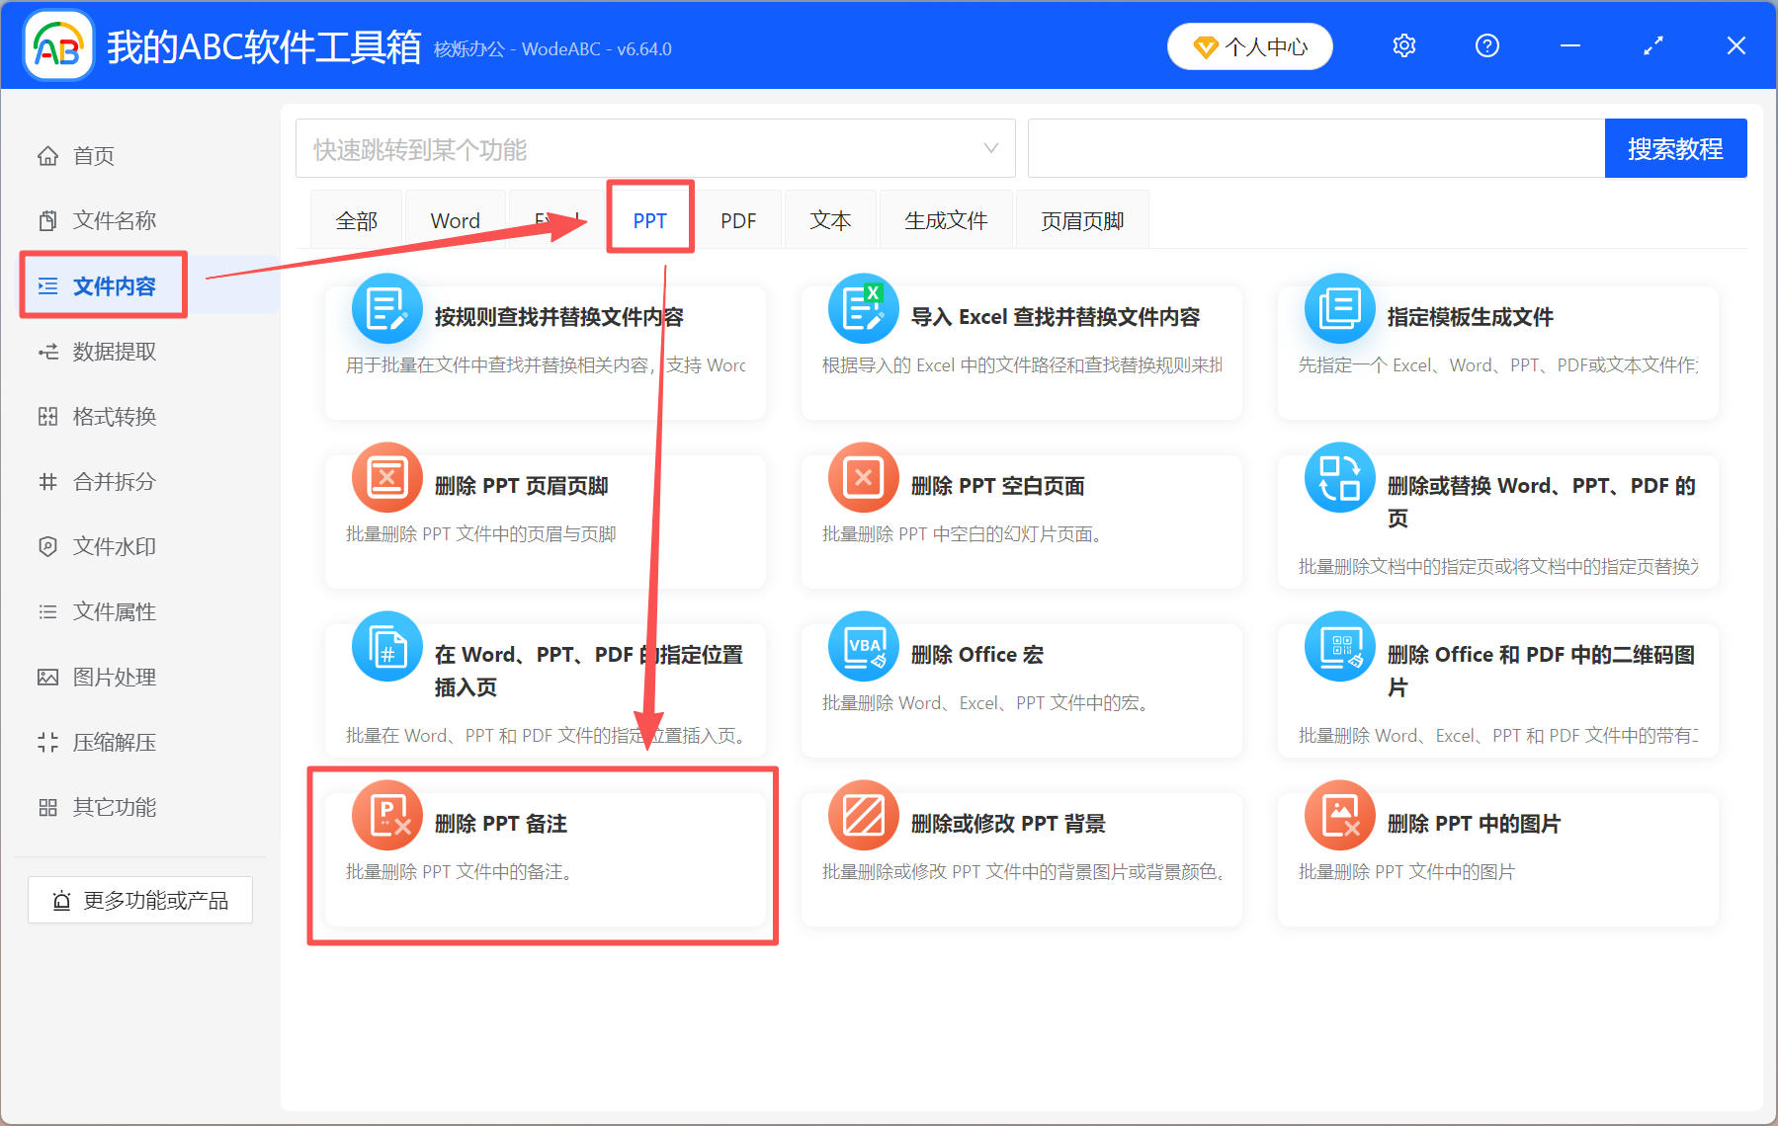
Task: Click the 搜索教程 button
Action: [1675, 147]
